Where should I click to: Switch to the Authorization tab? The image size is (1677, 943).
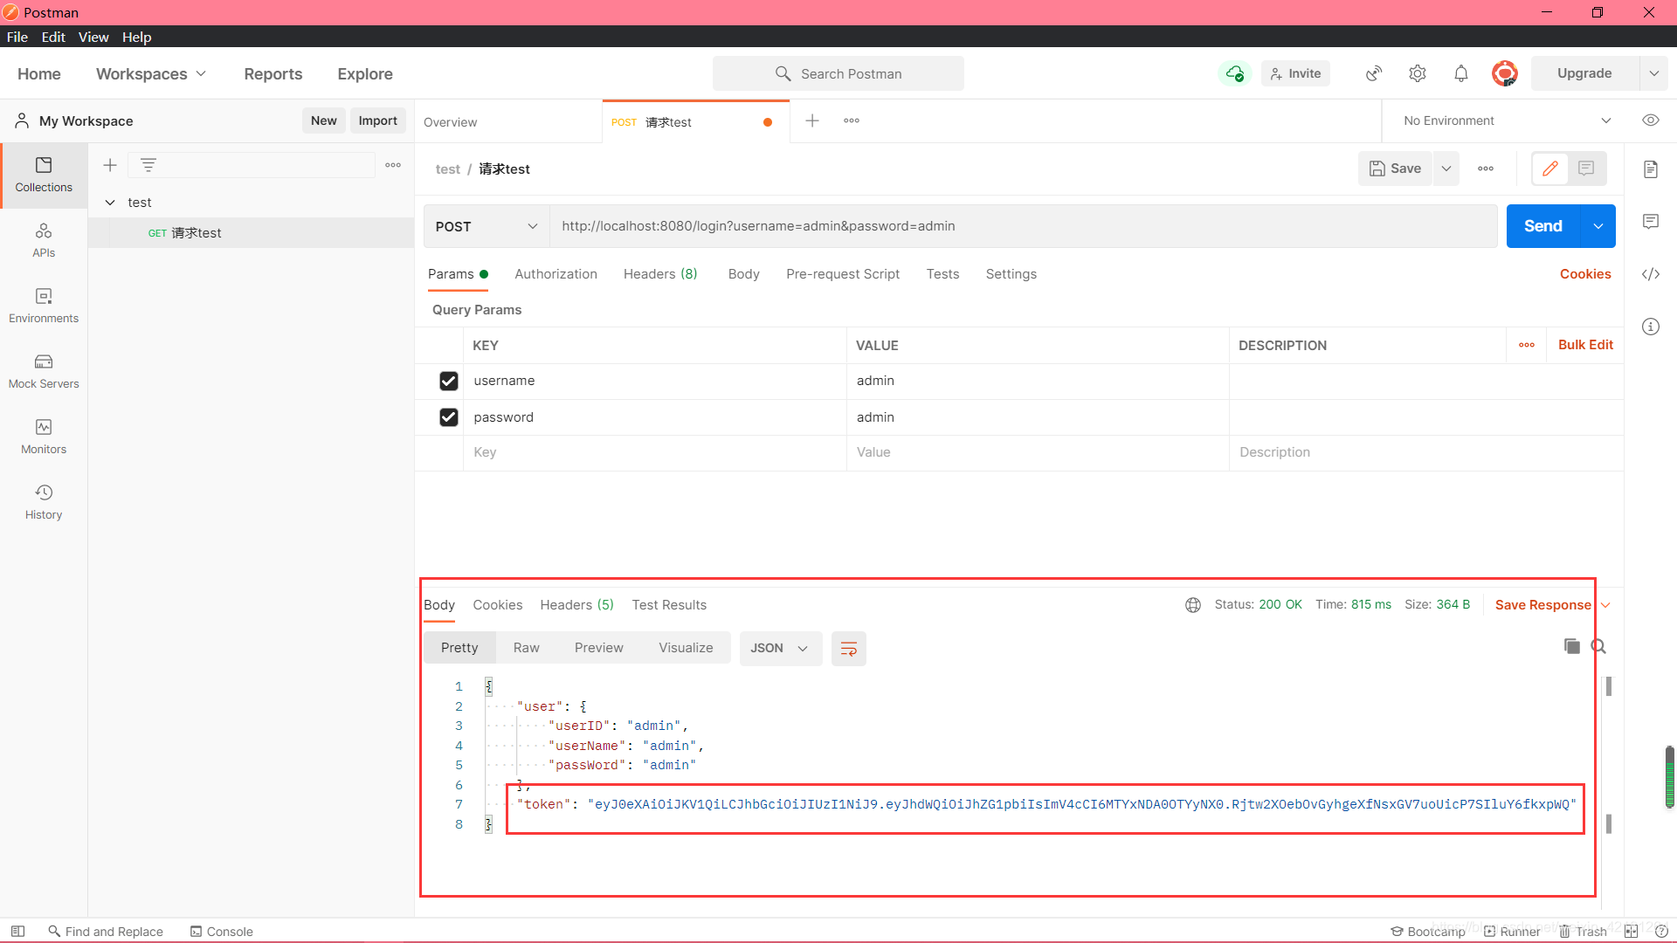click(556, 274)
